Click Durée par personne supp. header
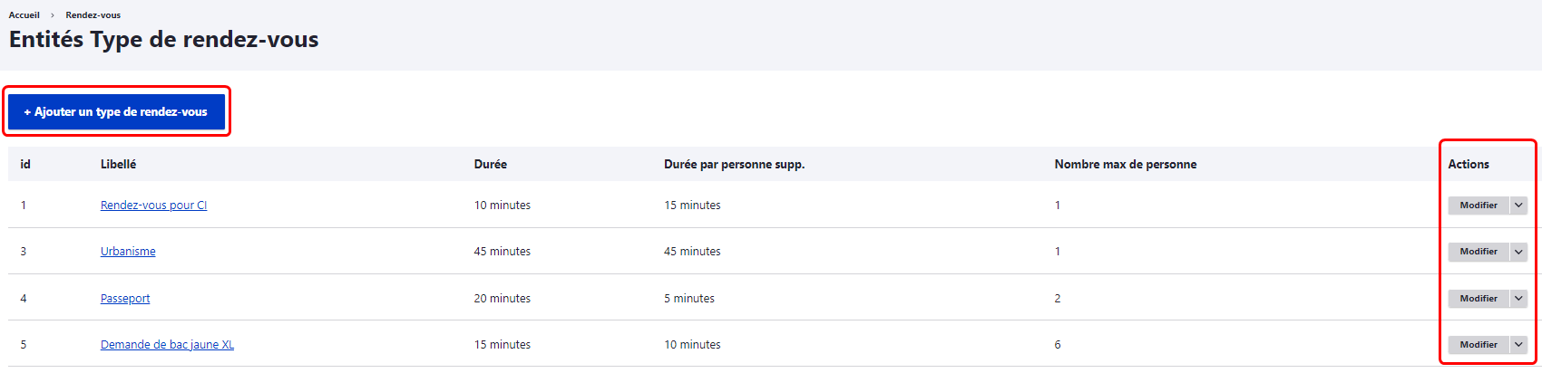Image resolution: width=1542 pixels, height=373 pixels. [x=734, y=165]
